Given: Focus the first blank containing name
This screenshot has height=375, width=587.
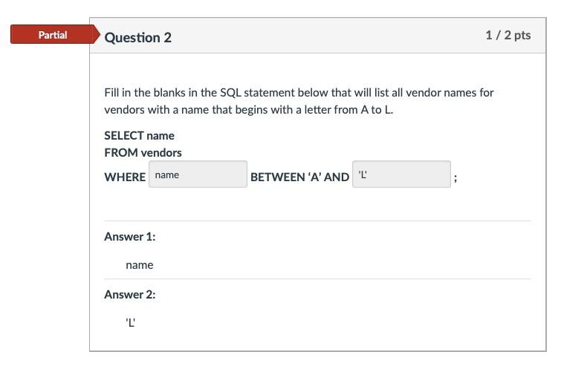Looking at the screenshot, I should click(198, 175).
